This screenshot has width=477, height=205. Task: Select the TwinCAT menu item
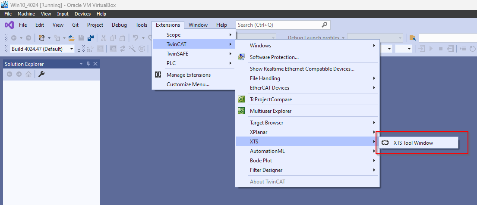click(193, 44)
